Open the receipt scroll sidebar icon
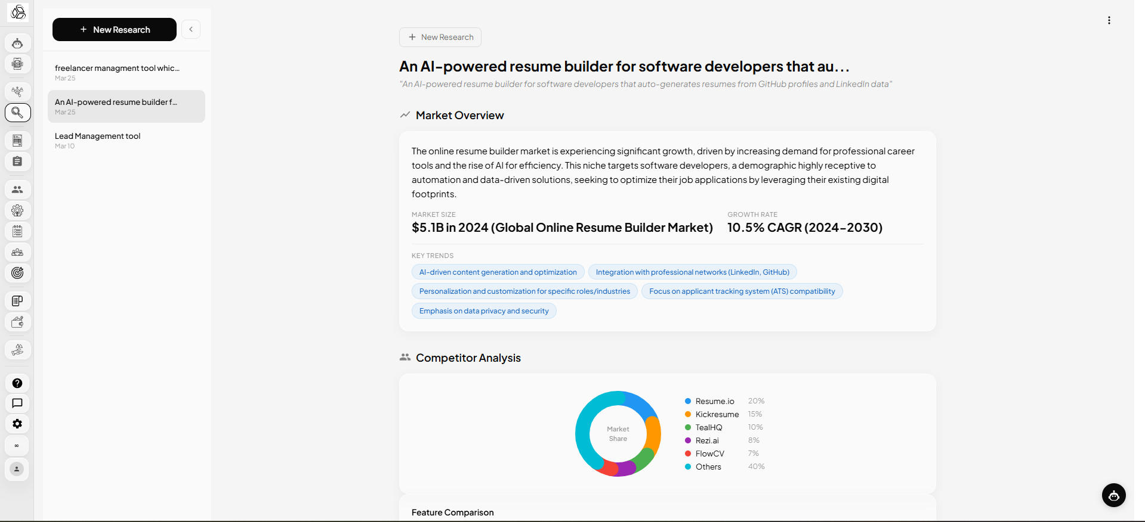This screenshot has height=522, width=1145. 17,301
